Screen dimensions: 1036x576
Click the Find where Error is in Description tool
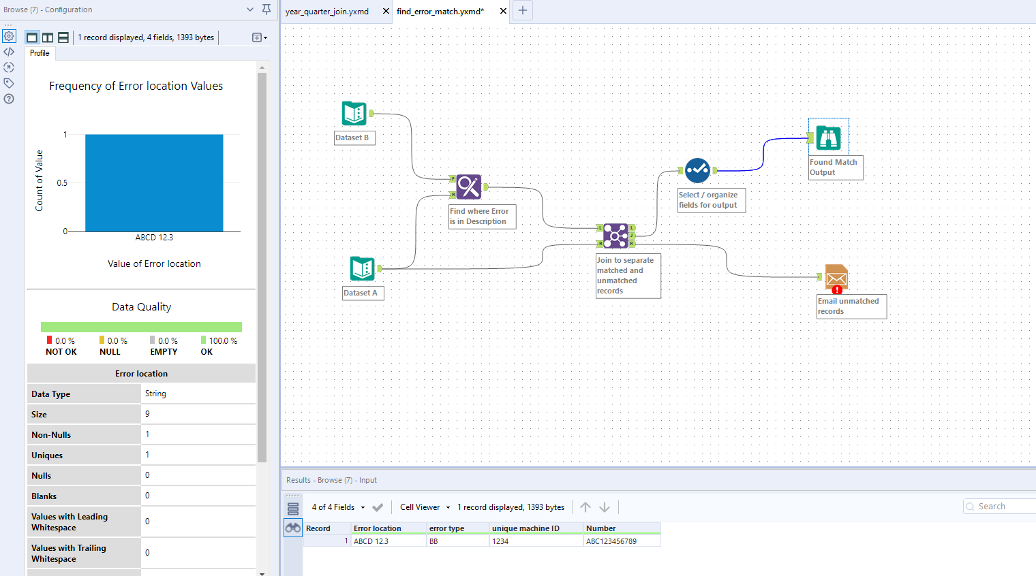click(468, 187)
